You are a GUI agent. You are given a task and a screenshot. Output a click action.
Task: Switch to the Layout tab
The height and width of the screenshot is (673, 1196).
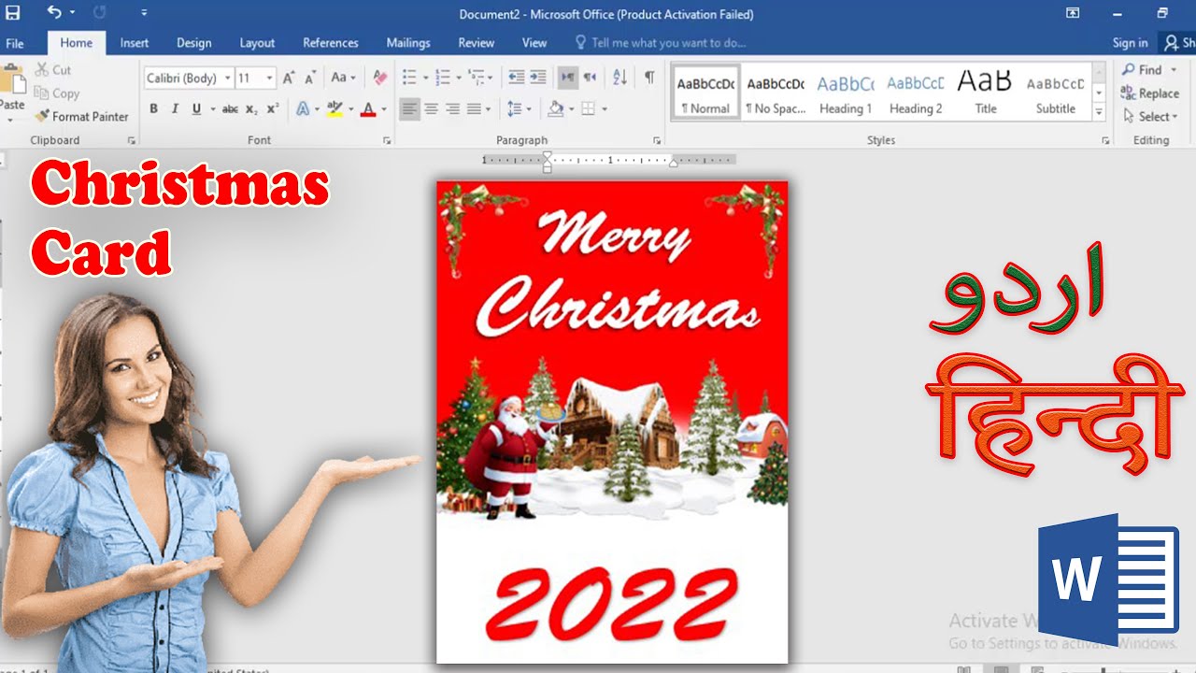click(257, 43)
